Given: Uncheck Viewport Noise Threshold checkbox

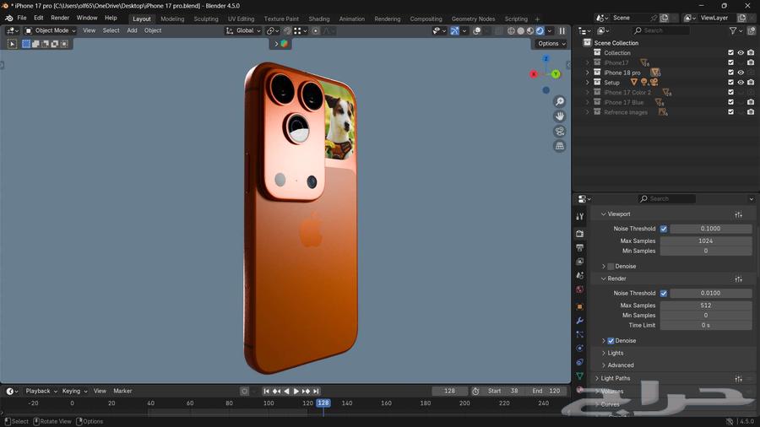Looking at the screenshot, I should click(x=664, y=229).
